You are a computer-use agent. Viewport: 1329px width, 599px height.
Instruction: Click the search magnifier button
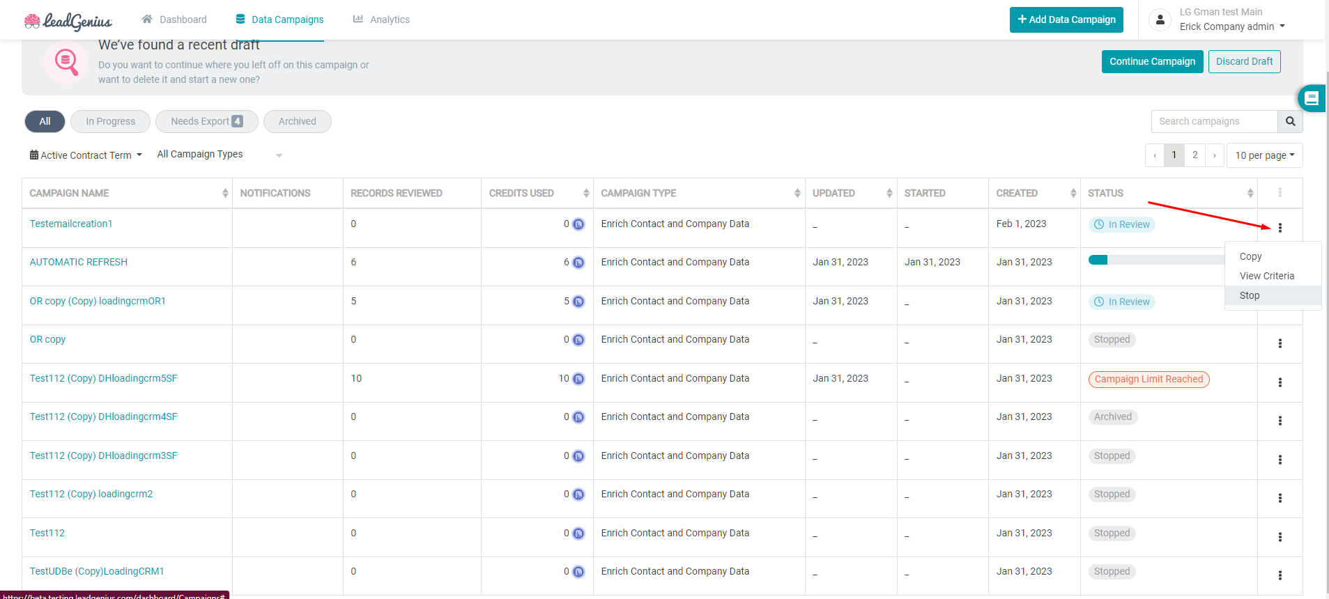point(1290,121)
